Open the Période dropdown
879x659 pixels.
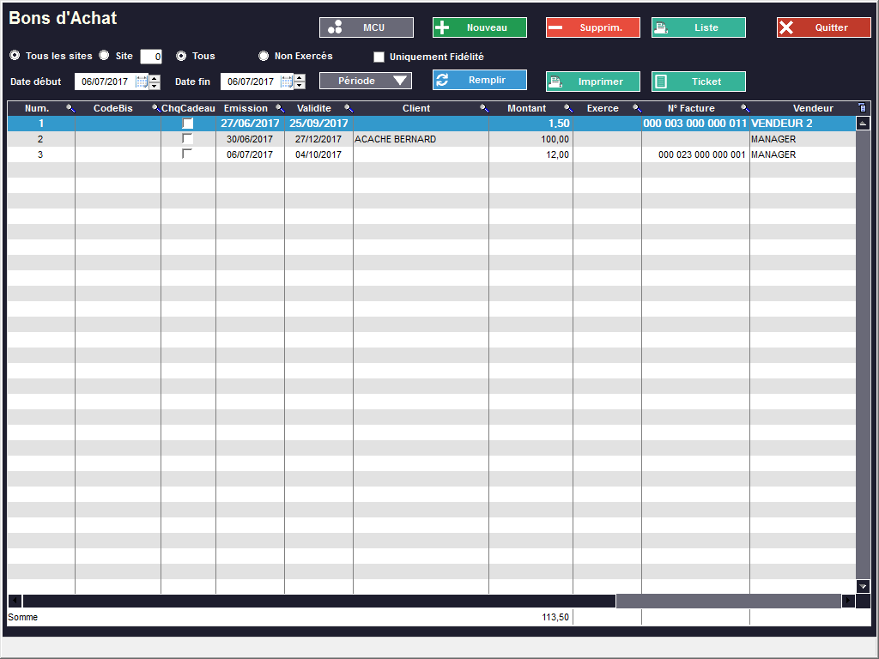point(366,81)
